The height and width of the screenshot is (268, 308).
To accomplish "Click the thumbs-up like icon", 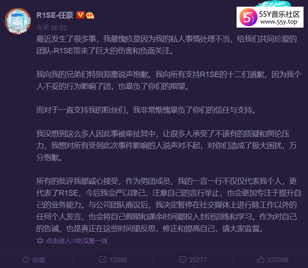I will click(x=261, y=260).
